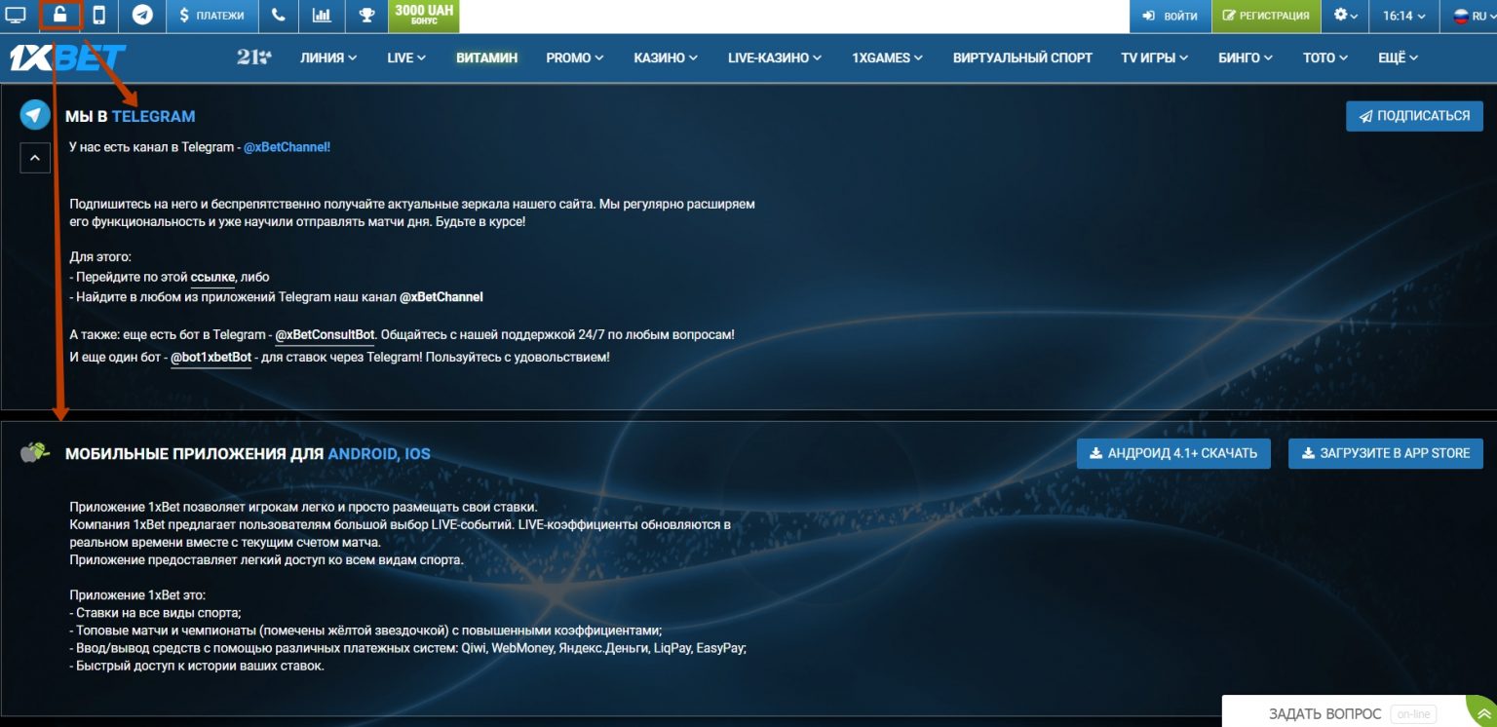Screen dimensions: 1497x727
Task: Expand the LIVE-Казино menu
Action: (x=775, y=57)
